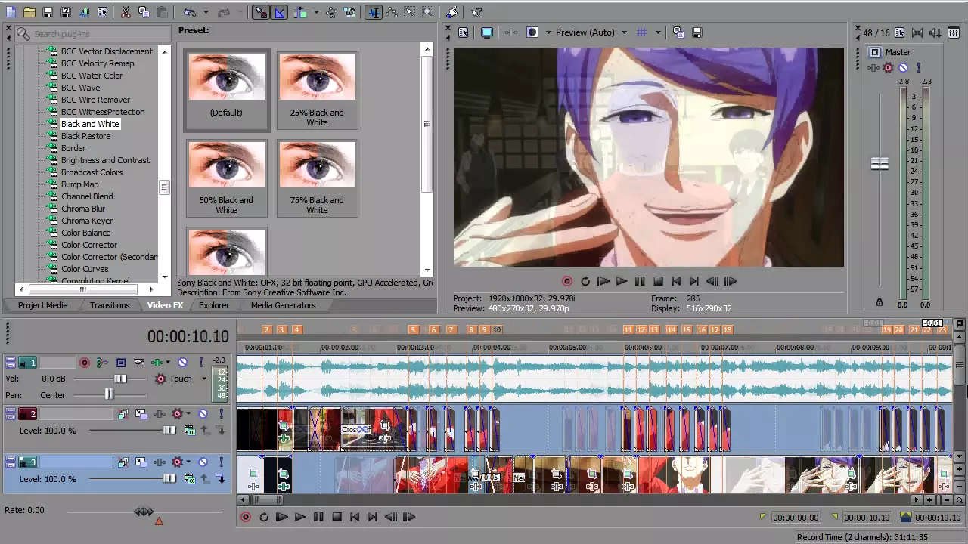This screenshot has width=968, height=544.
Task: Click the Master volume fader
Action: pos(880,164)
